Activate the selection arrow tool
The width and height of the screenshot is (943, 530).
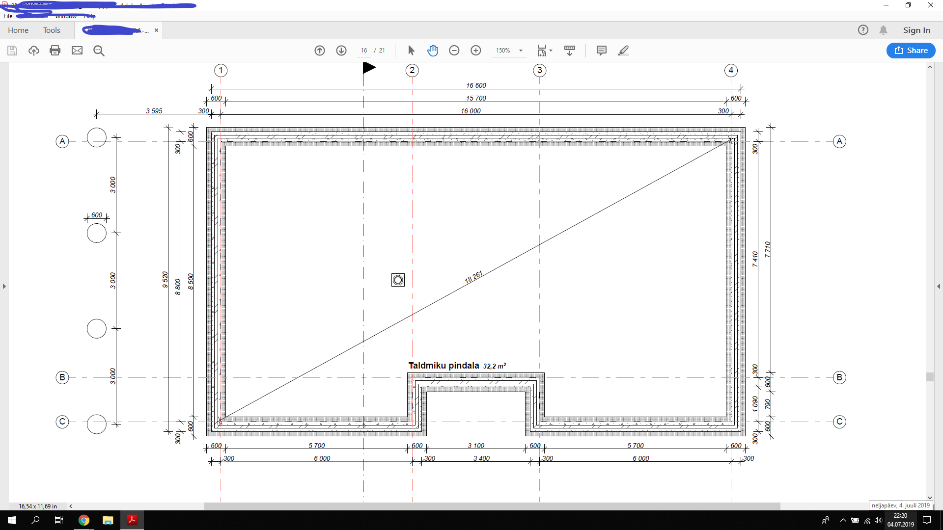point(411,51)
